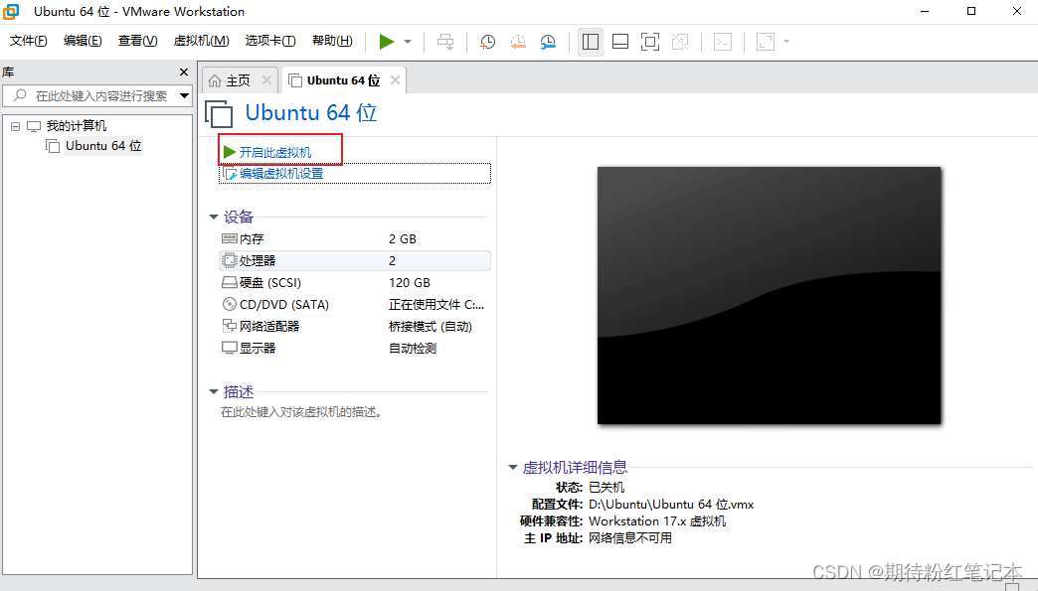
Task: Select the 网络适配器 device row
Action: coord(355,326)
